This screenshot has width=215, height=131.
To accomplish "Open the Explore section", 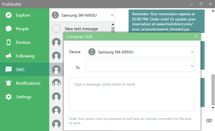I will tap(23, 15).
